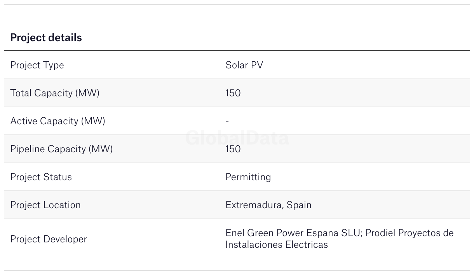Select the Permitting status value
Viewport: 474px width, 275px height.
(x=248, y=177)
